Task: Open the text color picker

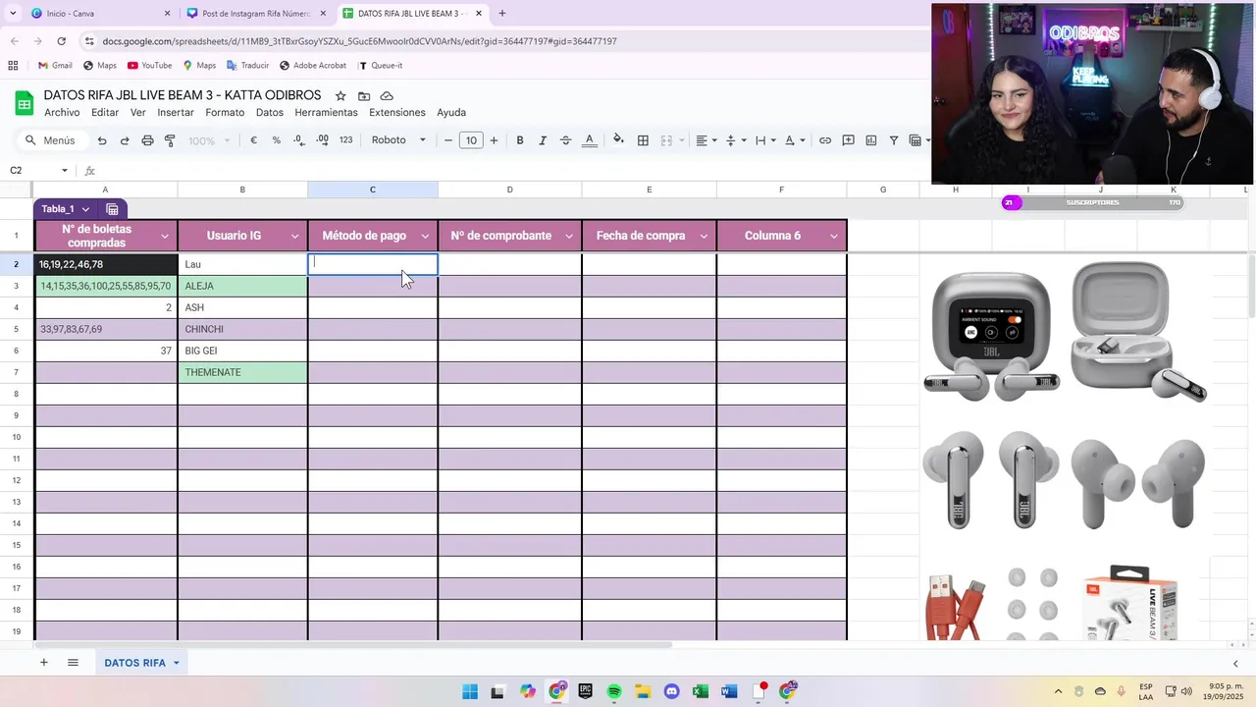Action: coord(590,140)
